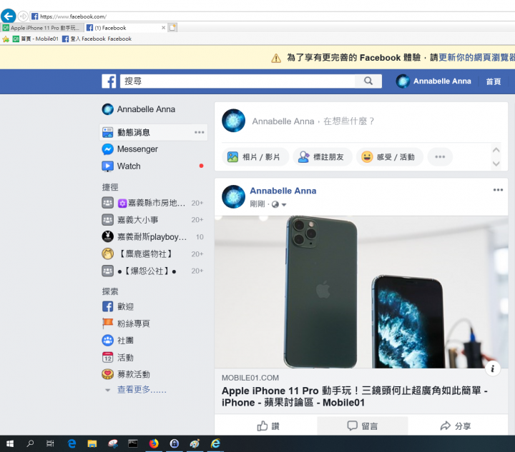Screen dimensions: 515x452
Task: Open a new browser tab
Action: coord(173,28)
